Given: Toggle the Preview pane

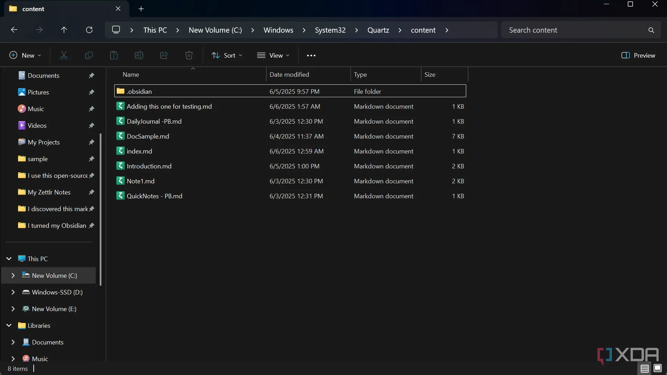Looking at the screenshot, I should point(638,55).
